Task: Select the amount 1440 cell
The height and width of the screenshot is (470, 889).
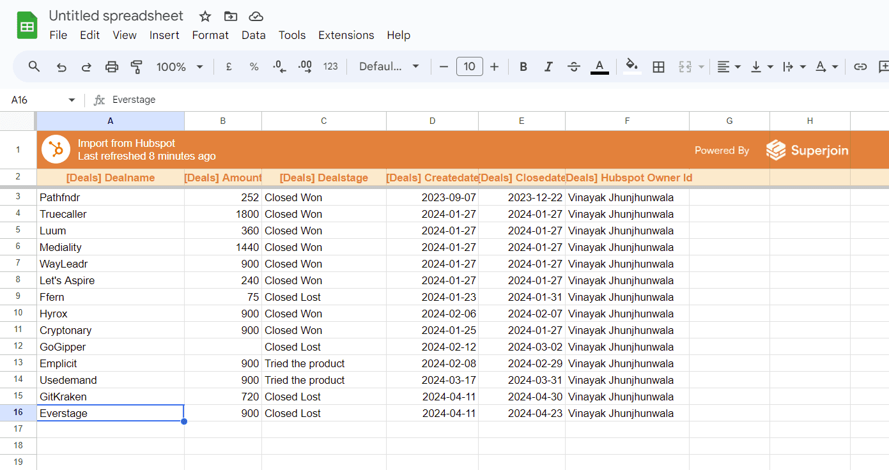Action: pyautogui.click(x=223, y=247)
